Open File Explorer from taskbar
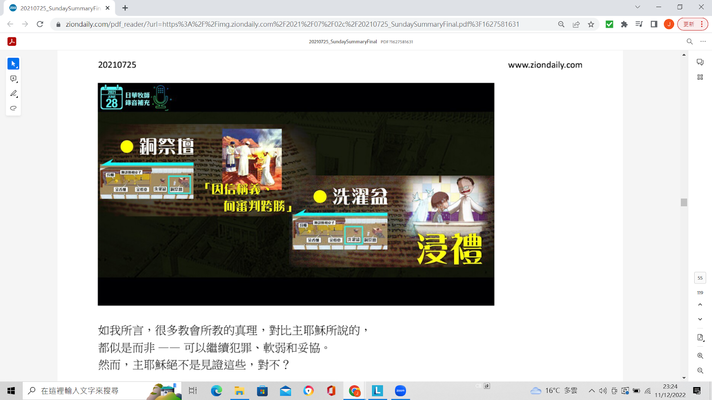The image size is (712, 400). tap(239, 391)
